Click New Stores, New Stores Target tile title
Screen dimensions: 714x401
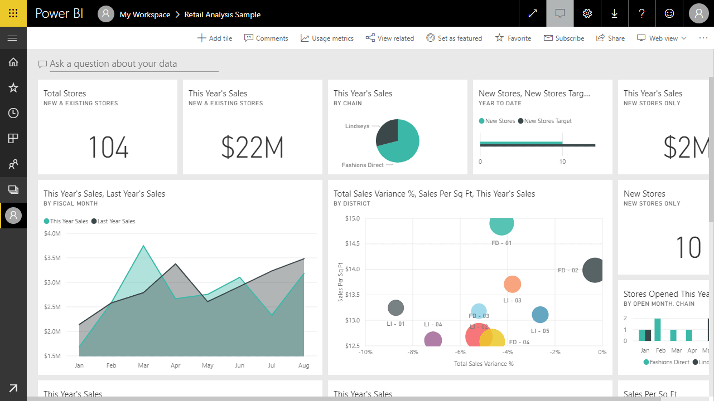[534, 94]
